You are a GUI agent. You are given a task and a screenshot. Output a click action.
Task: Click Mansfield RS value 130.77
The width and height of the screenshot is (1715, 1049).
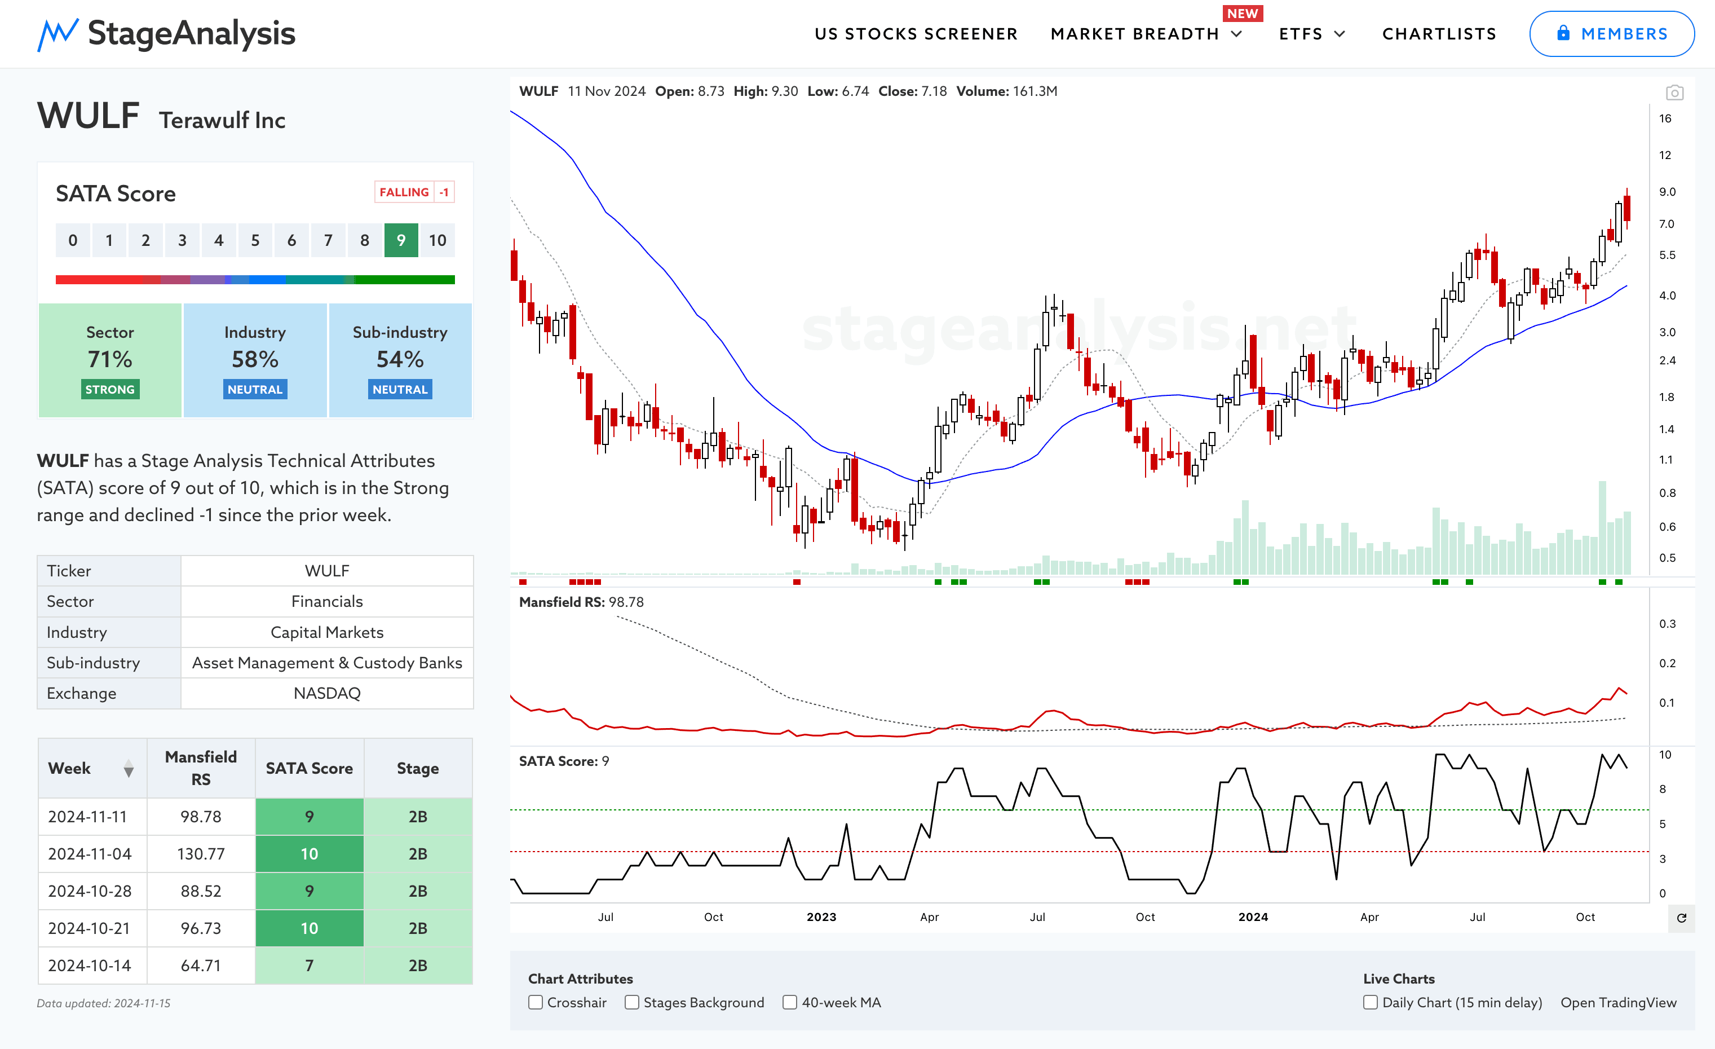(x=201, y=854)
